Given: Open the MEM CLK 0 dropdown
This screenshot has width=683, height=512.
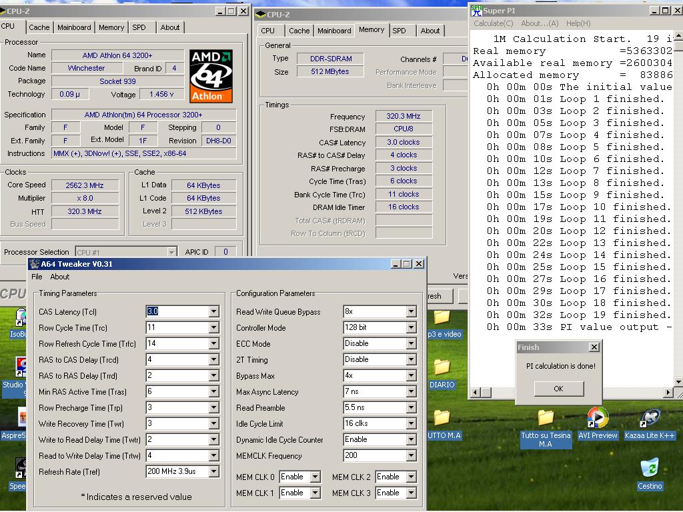Looking at the screenshot, I should pyautogui.click(x=315, y=477).
